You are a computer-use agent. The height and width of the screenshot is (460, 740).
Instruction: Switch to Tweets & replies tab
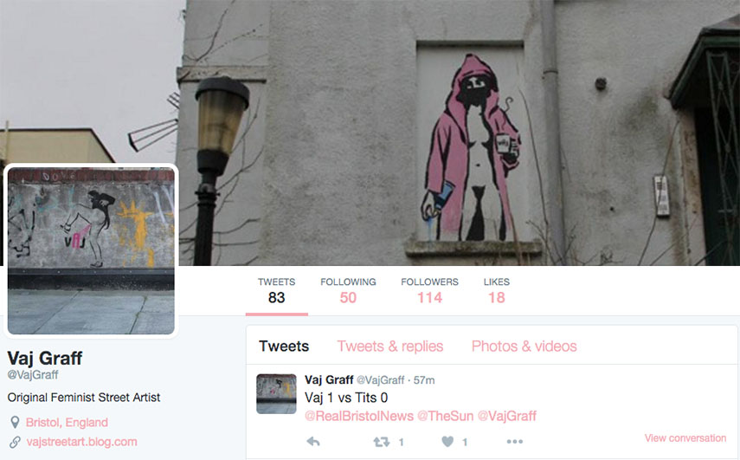pyautogui.click(x=389, y=347)
